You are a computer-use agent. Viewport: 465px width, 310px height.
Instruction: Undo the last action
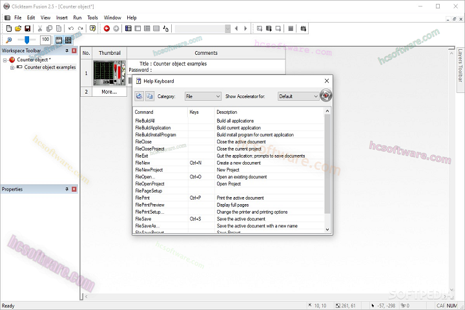(71, 28)
